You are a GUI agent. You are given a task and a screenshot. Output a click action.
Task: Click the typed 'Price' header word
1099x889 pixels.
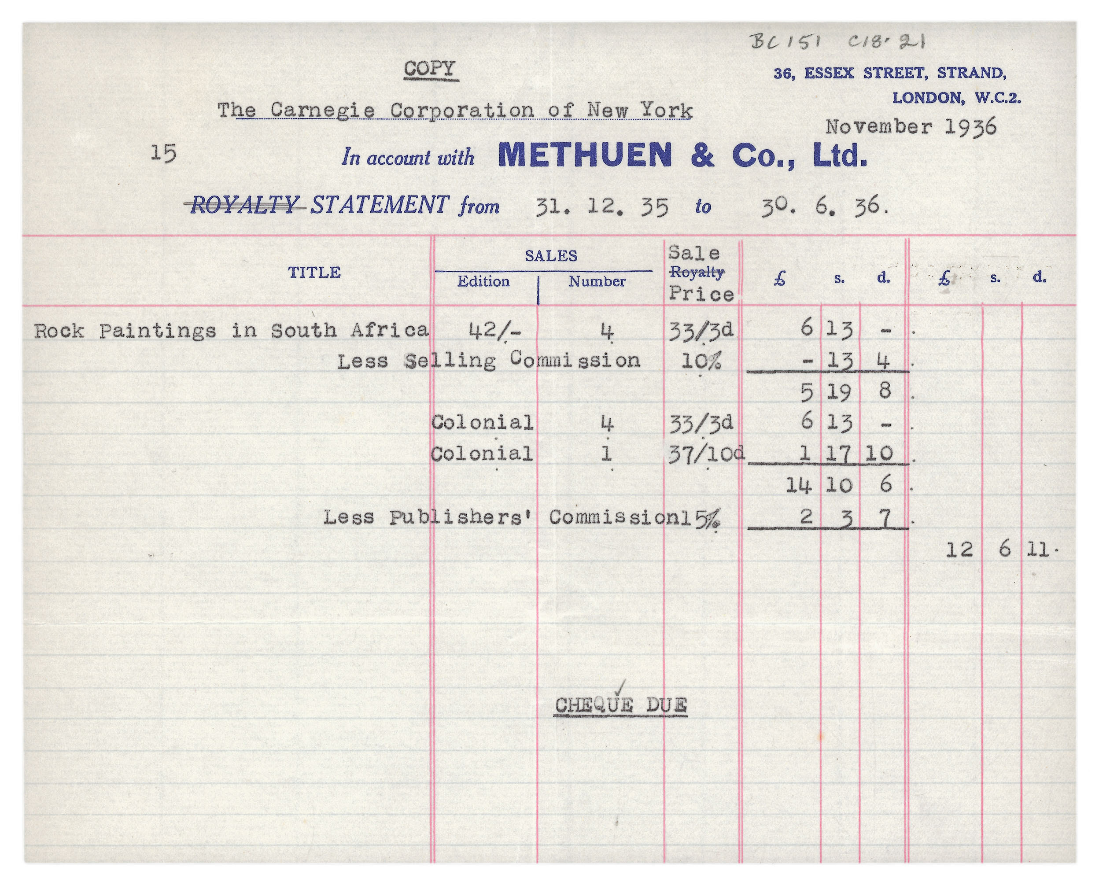(701, 293)
